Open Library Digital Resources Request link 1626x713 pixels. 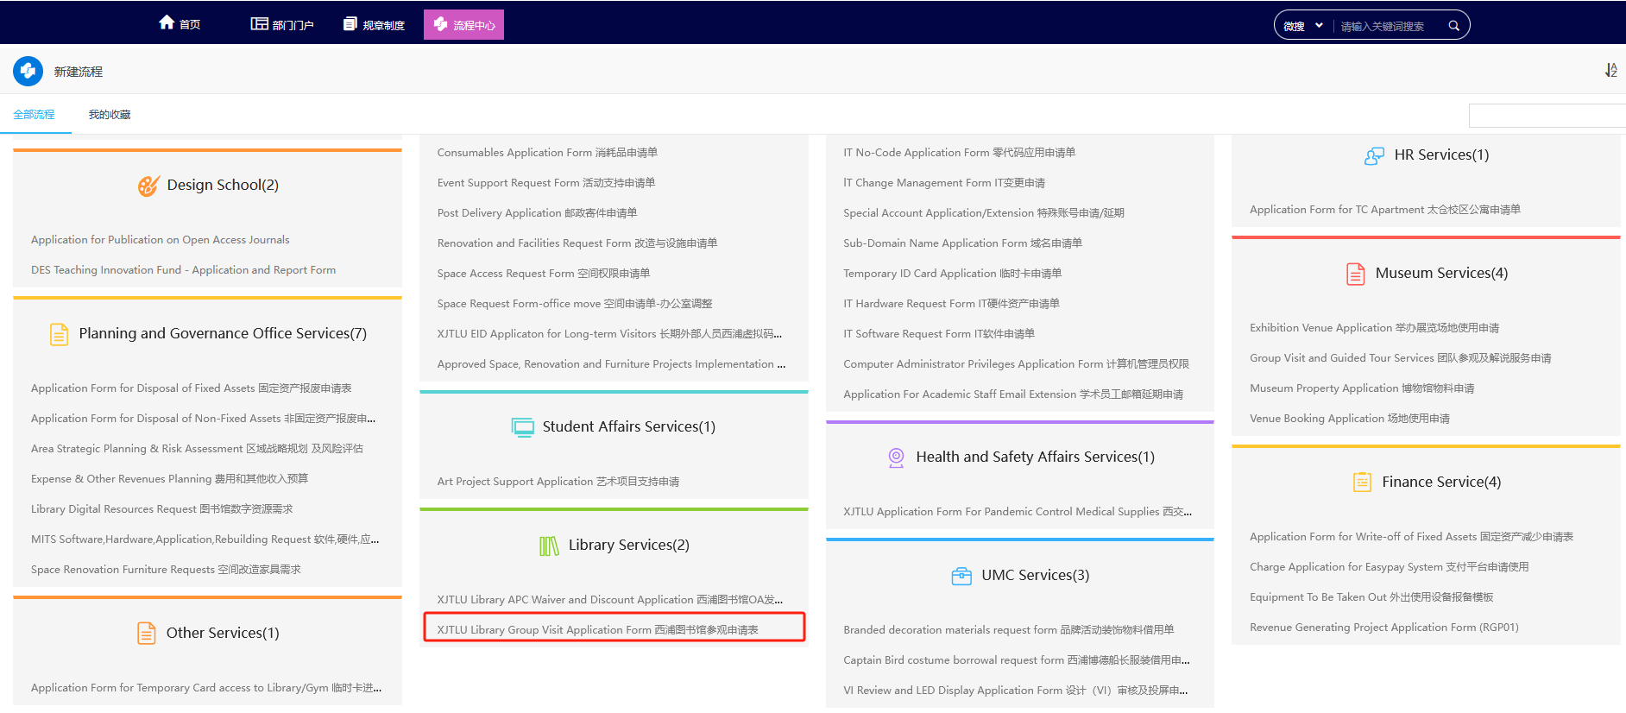[x=161, y=509]
